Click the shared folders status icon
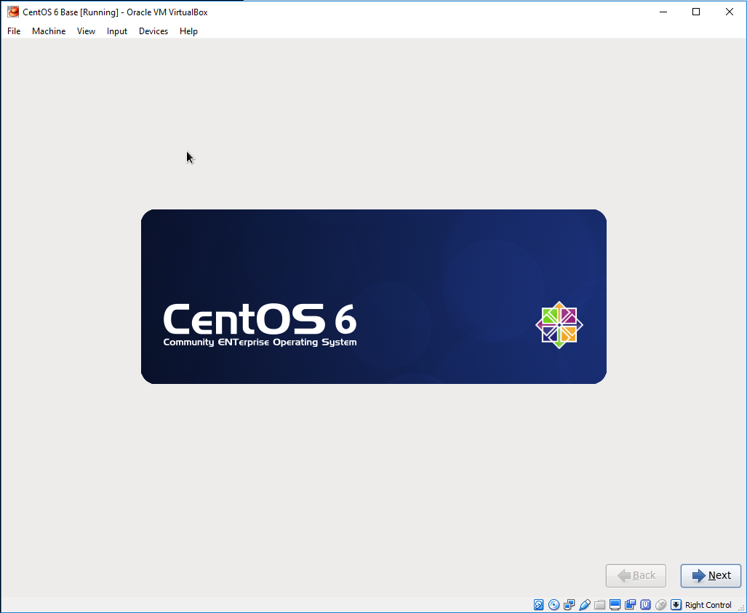This screenshot has width=747, height=613. pyautogui.click(x=600, y=605)
